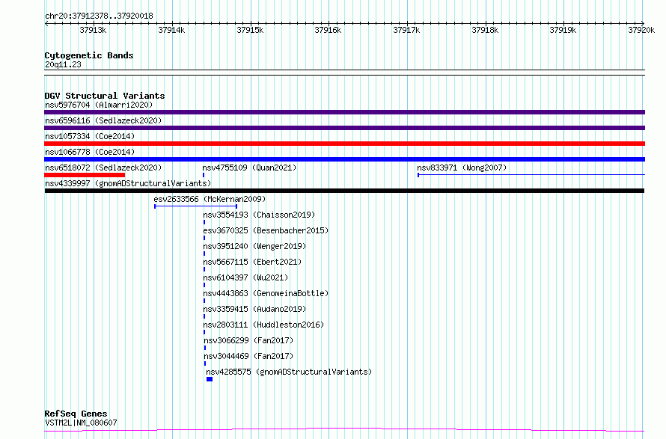666x439 pixels.
Task: Open nsv3951240 (Wenger2019) variant
Action: (x=254, y=246)
